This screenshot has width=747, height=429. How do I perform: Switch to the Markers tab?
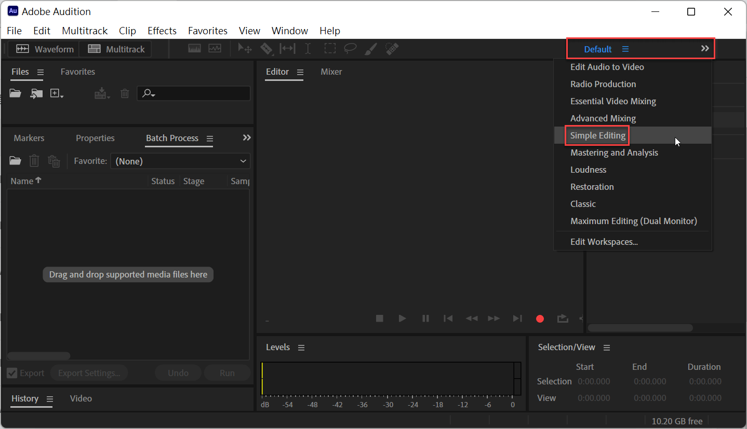(x=29, y=138)
